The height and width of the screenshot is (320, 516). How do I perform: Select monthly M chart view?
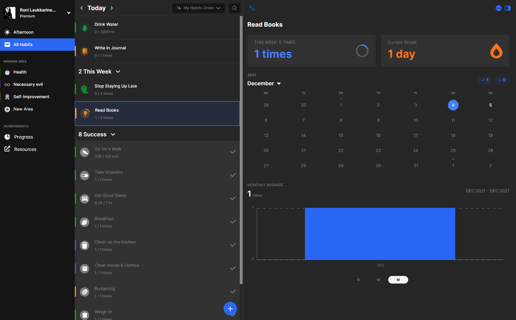(x=398, y=280)
